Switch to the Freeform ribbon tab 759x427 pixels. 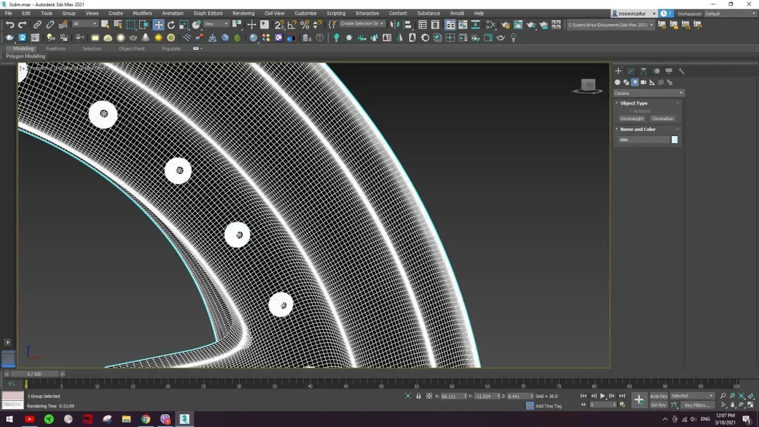point(56,49)
